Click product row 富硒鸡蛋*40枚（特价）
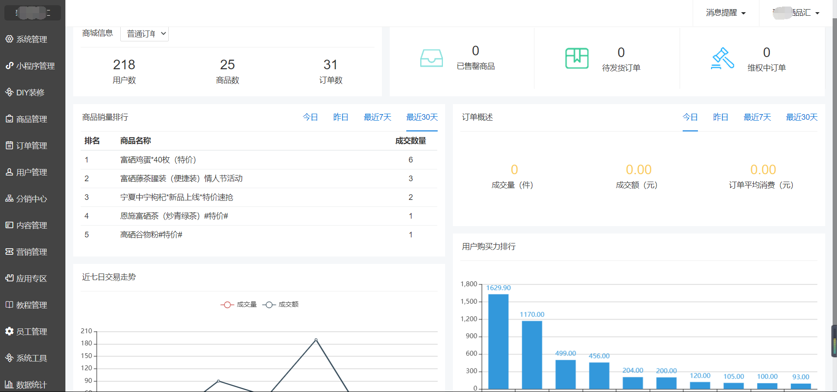837x392 pixels. click(x=259, y=160)
